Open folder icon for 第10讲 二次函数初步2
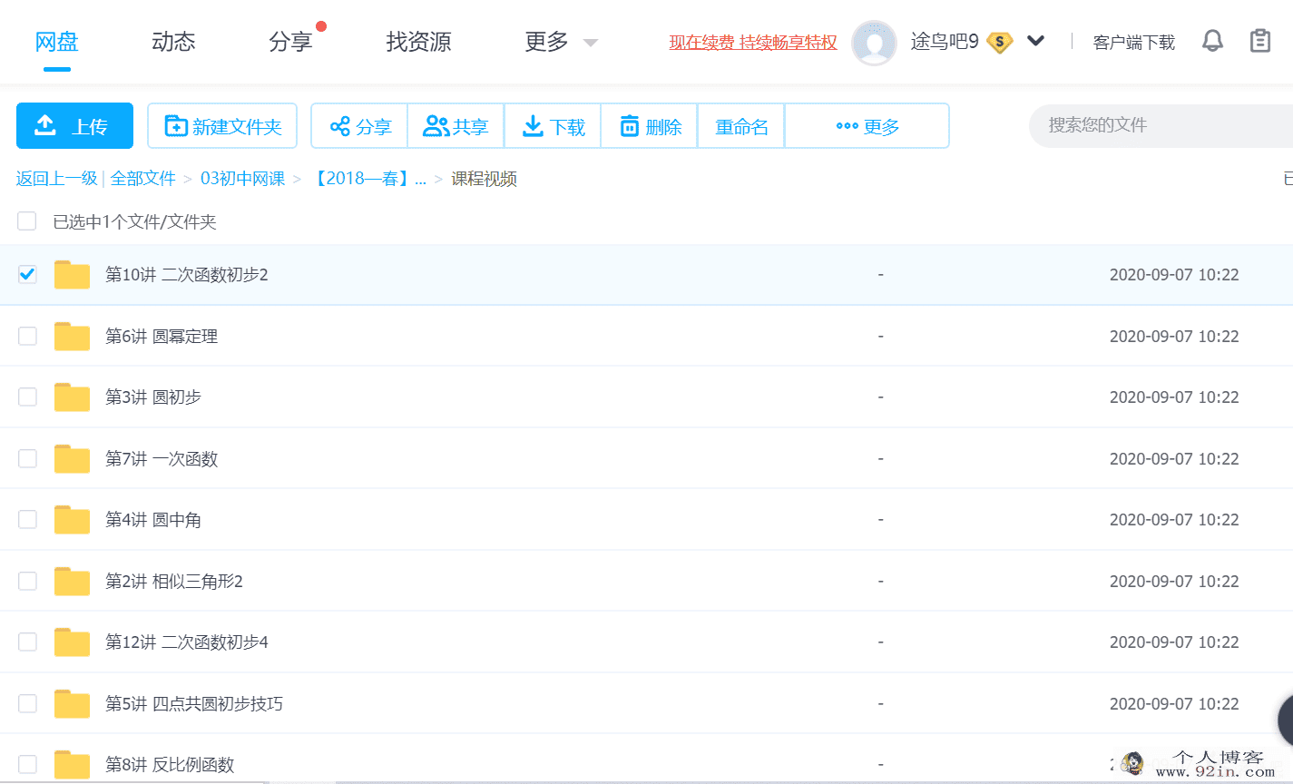 pos(72,274)
